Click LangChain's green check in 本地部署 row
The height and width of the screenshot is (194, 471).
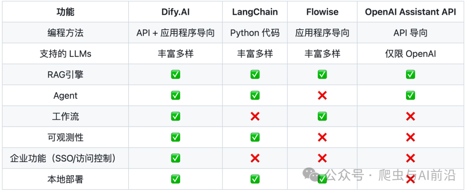[255, 179]
